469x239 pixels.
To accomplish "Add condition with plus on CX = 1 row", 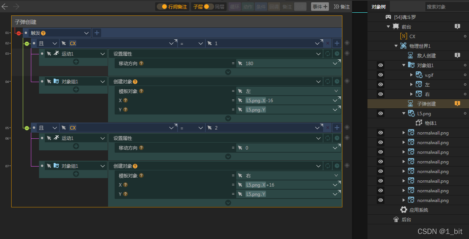I will pyautogui.click(x=337, y=43).
